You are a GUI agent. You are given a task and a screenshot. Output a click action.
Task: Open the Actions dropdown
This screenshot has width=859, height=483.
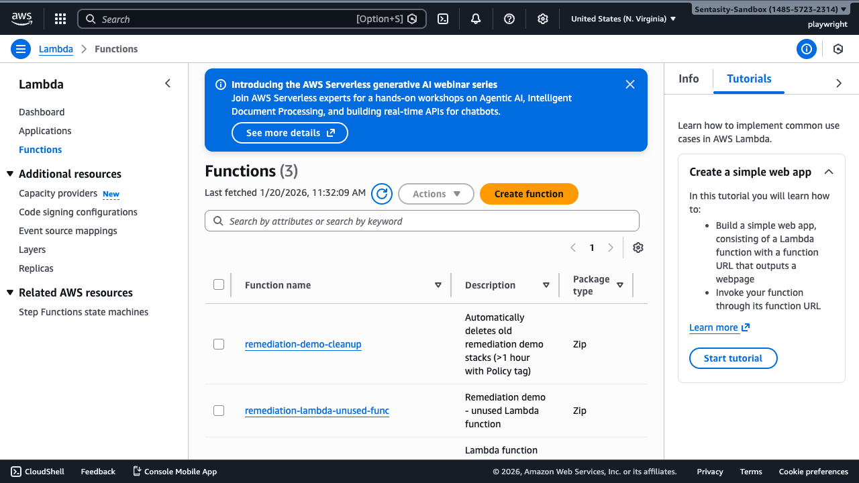tap(436, 194)
